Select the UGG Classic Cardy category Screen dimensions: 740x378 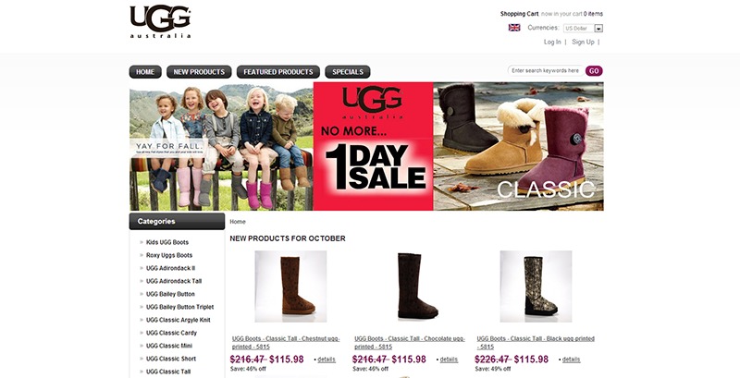point(171,333)
